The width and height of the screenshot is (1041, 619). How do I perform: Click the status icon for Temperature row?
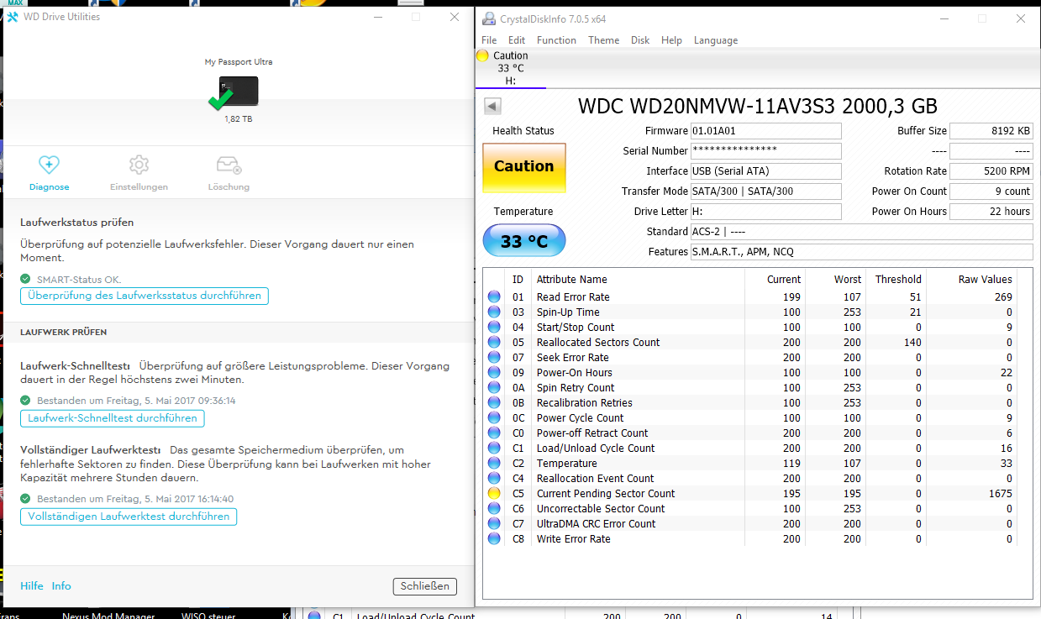(494, 463)
